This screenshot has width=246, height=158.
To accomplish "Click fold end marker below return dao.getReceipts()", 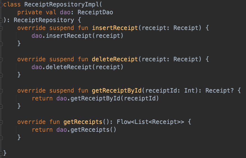I will click(1, 138).
